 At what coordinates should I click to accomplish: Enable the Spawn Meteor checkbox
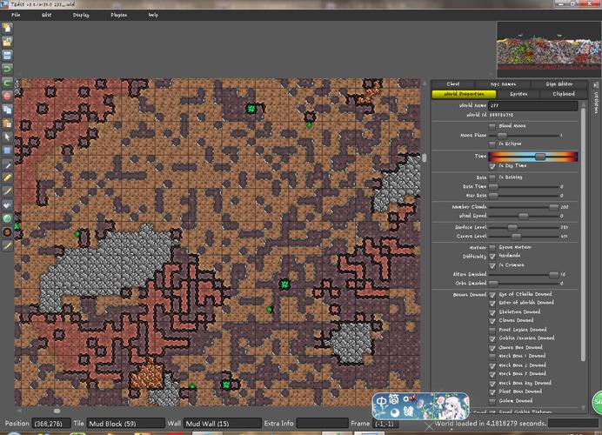coord(492,247)
